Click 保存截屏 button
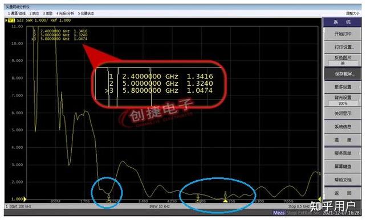Screen dimensions: 366x220 [343, 74]
